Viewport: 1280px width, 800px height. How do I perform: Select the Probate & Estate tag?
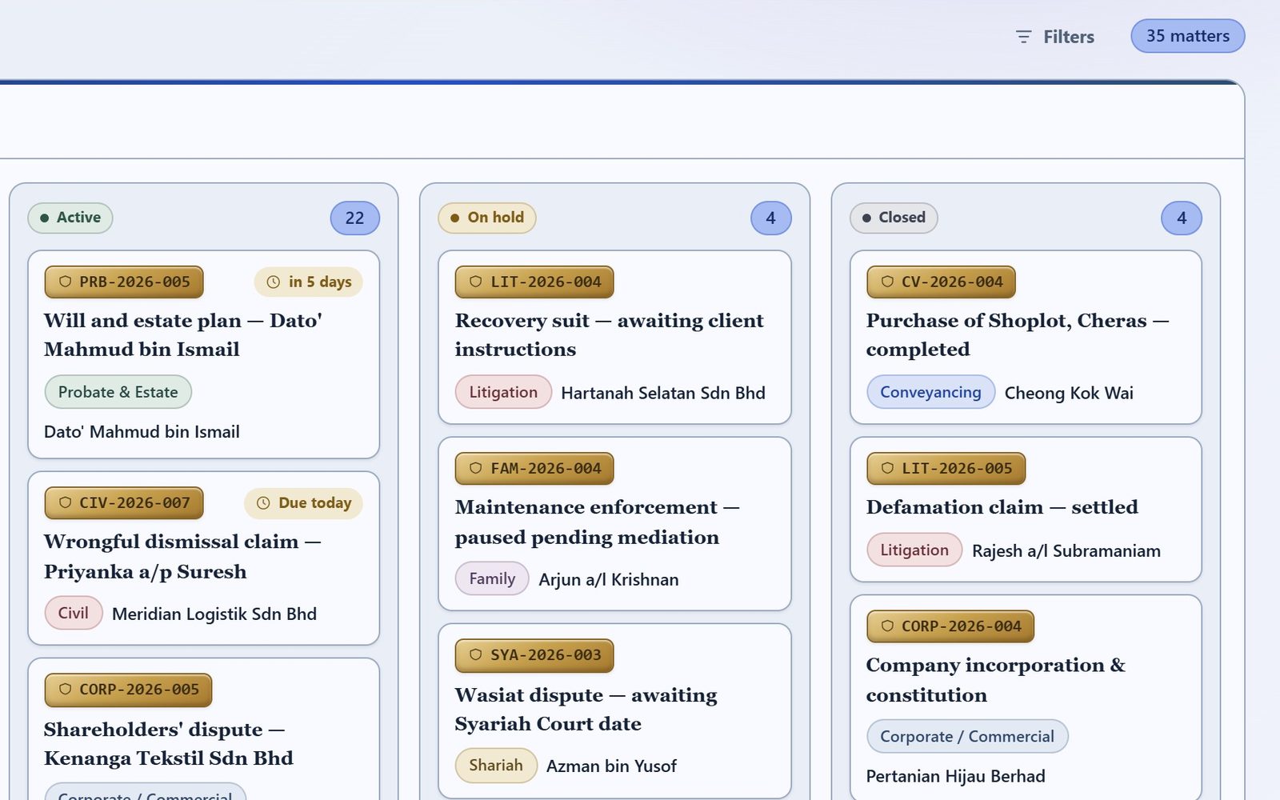point(118,392)
